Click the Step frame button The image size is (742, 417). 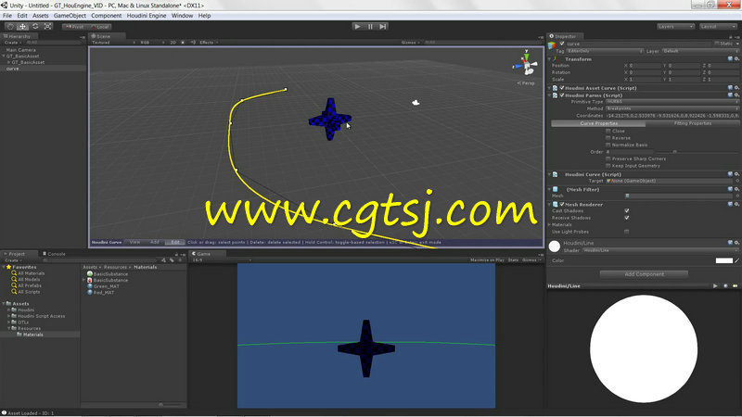click(383, 27)
